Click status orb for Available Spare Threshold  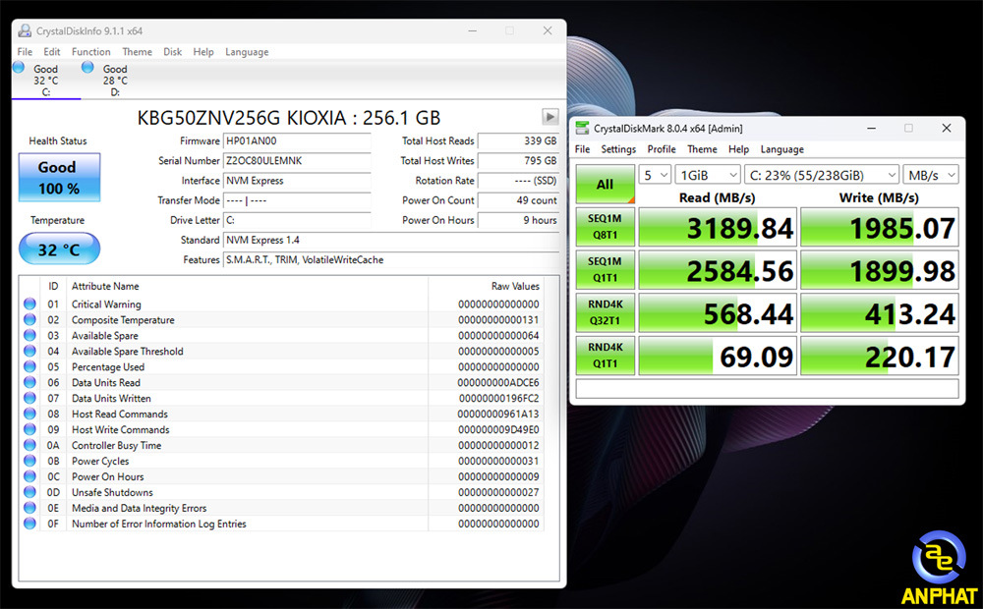coord(29,351)
